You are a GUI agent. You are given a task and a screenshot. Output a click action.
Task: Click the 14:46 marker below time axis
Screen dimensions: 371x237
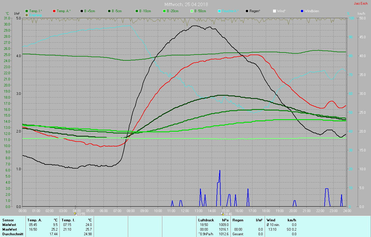click(226, 214)
